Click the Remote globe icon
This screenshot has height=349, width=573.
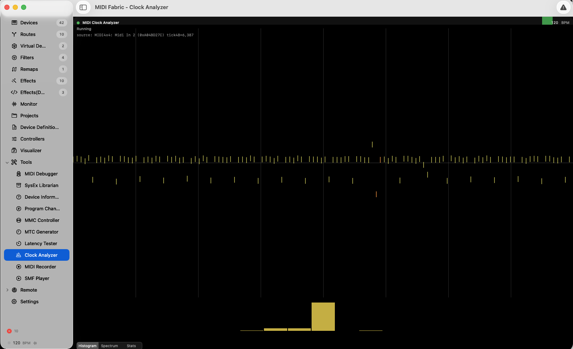[x=14, y=290]
